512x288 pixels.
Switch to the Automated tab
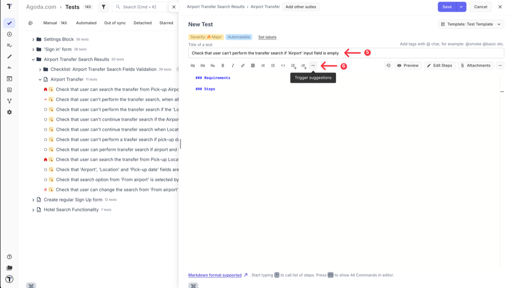[86, 23]
